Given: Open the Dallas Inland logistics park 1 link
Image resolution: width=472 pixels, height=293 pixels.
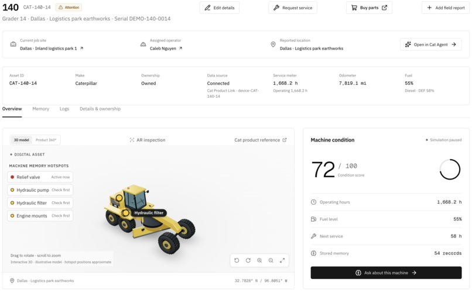Looking at the screenshot, I should pyautogui.click(x=52, y=49).
